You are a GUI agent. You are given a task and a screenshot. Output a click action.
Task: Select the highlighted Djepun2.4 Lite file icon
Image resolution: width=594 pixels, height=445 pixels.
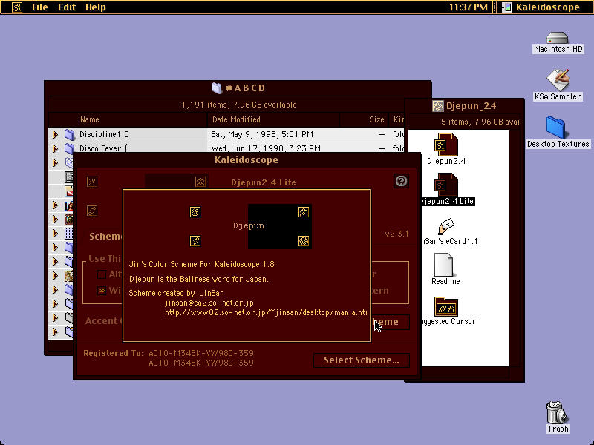[x=446, y=185]
